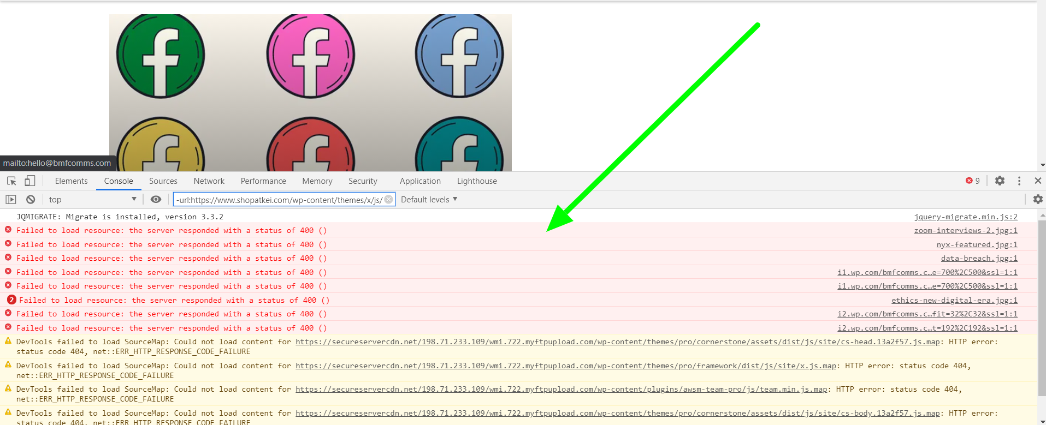Switch to the Elements tab
Viewport: 1046px width, 425px height.
tap(71, 181)
